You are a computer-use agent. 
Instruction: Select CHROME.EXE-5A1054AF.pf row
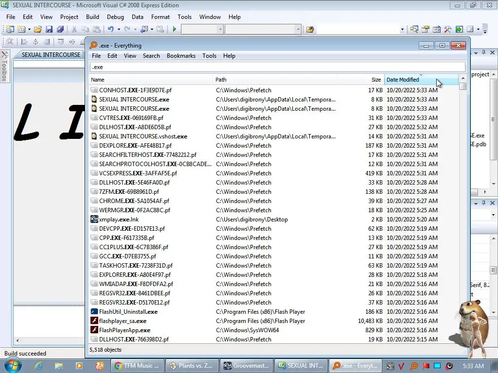point(274,201)
